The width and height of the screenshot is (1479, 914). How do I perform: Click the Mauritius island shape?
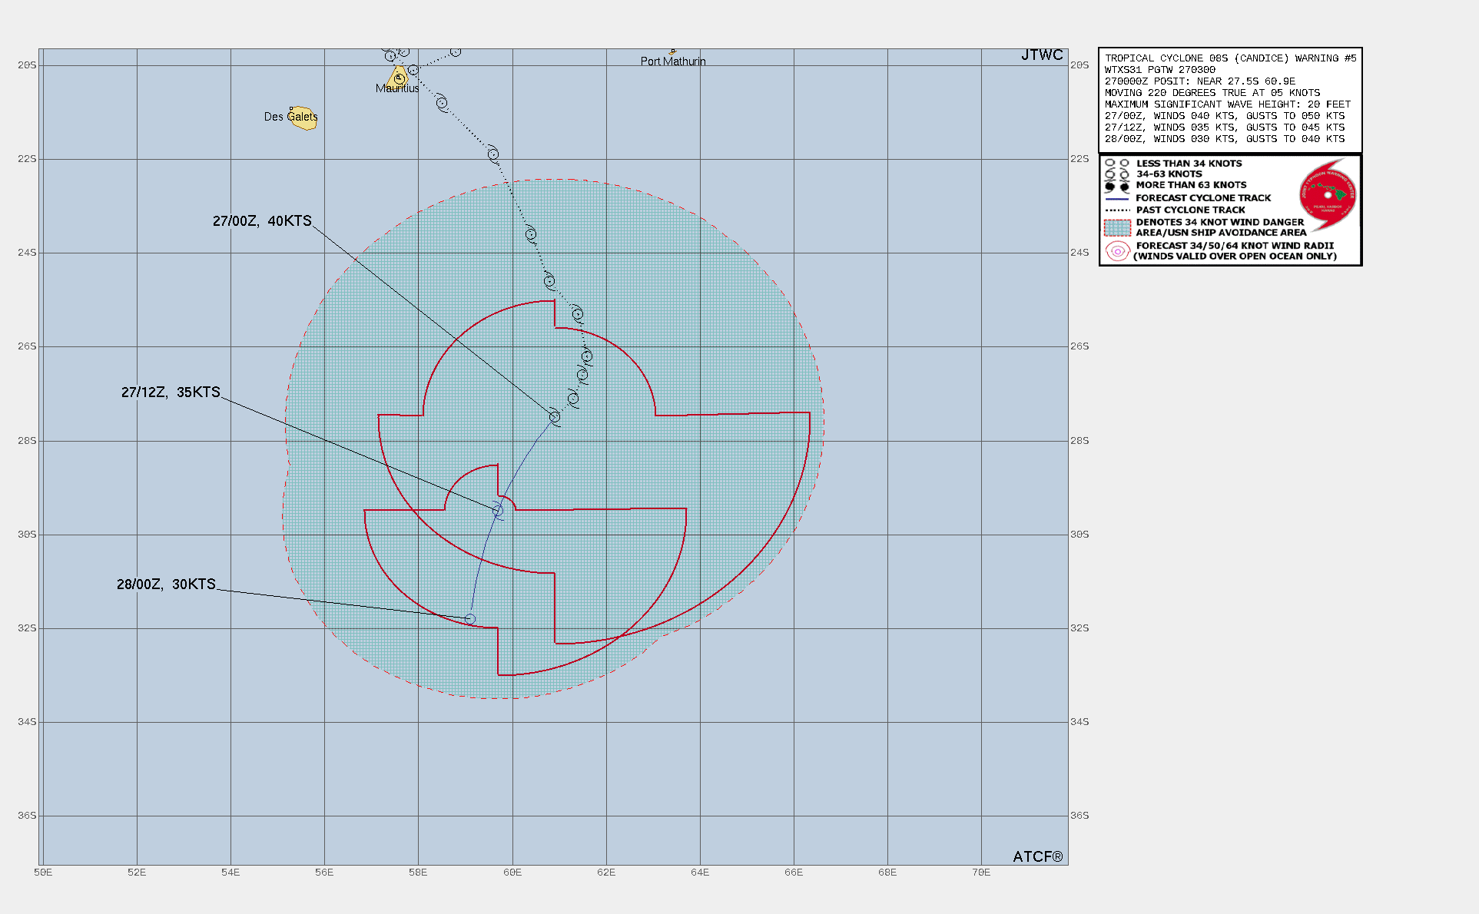pos(399,77)
